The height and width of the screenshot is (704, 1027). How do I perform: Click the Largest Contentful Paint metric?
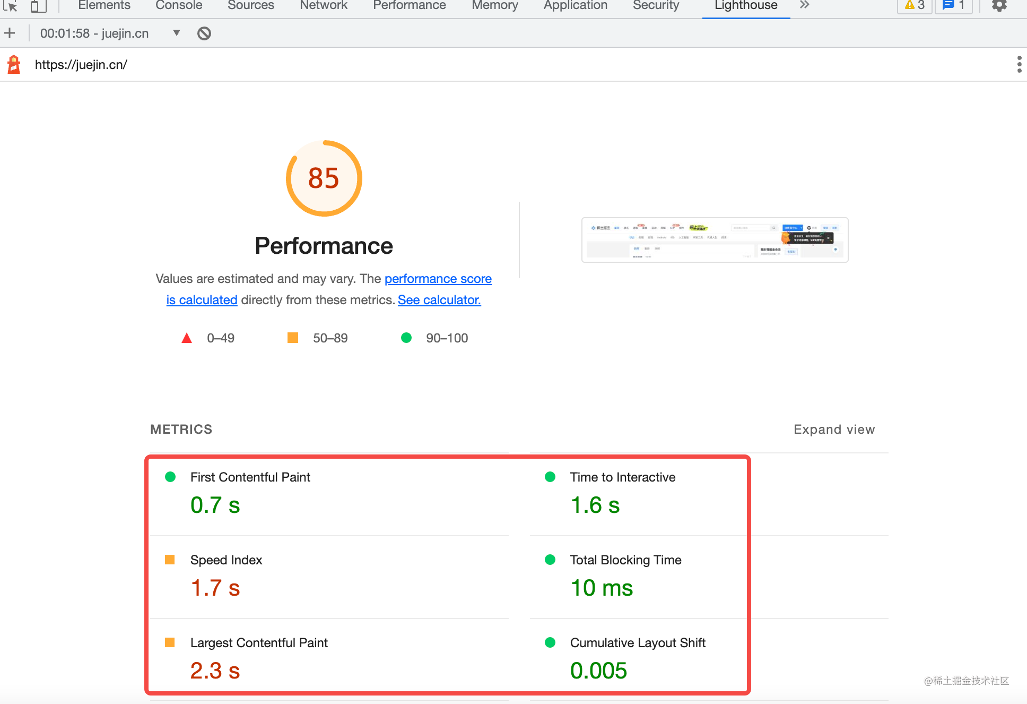click(x=259, y=643)
